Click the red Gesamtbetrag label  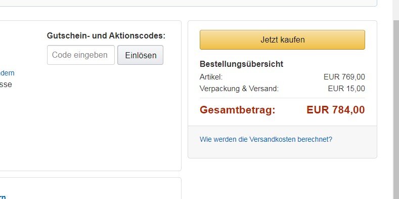237,110
